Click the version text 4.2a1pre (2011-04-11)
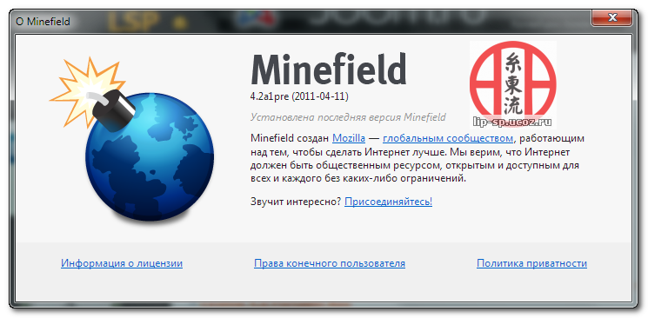The image size is (648, 318). (299, 96)
